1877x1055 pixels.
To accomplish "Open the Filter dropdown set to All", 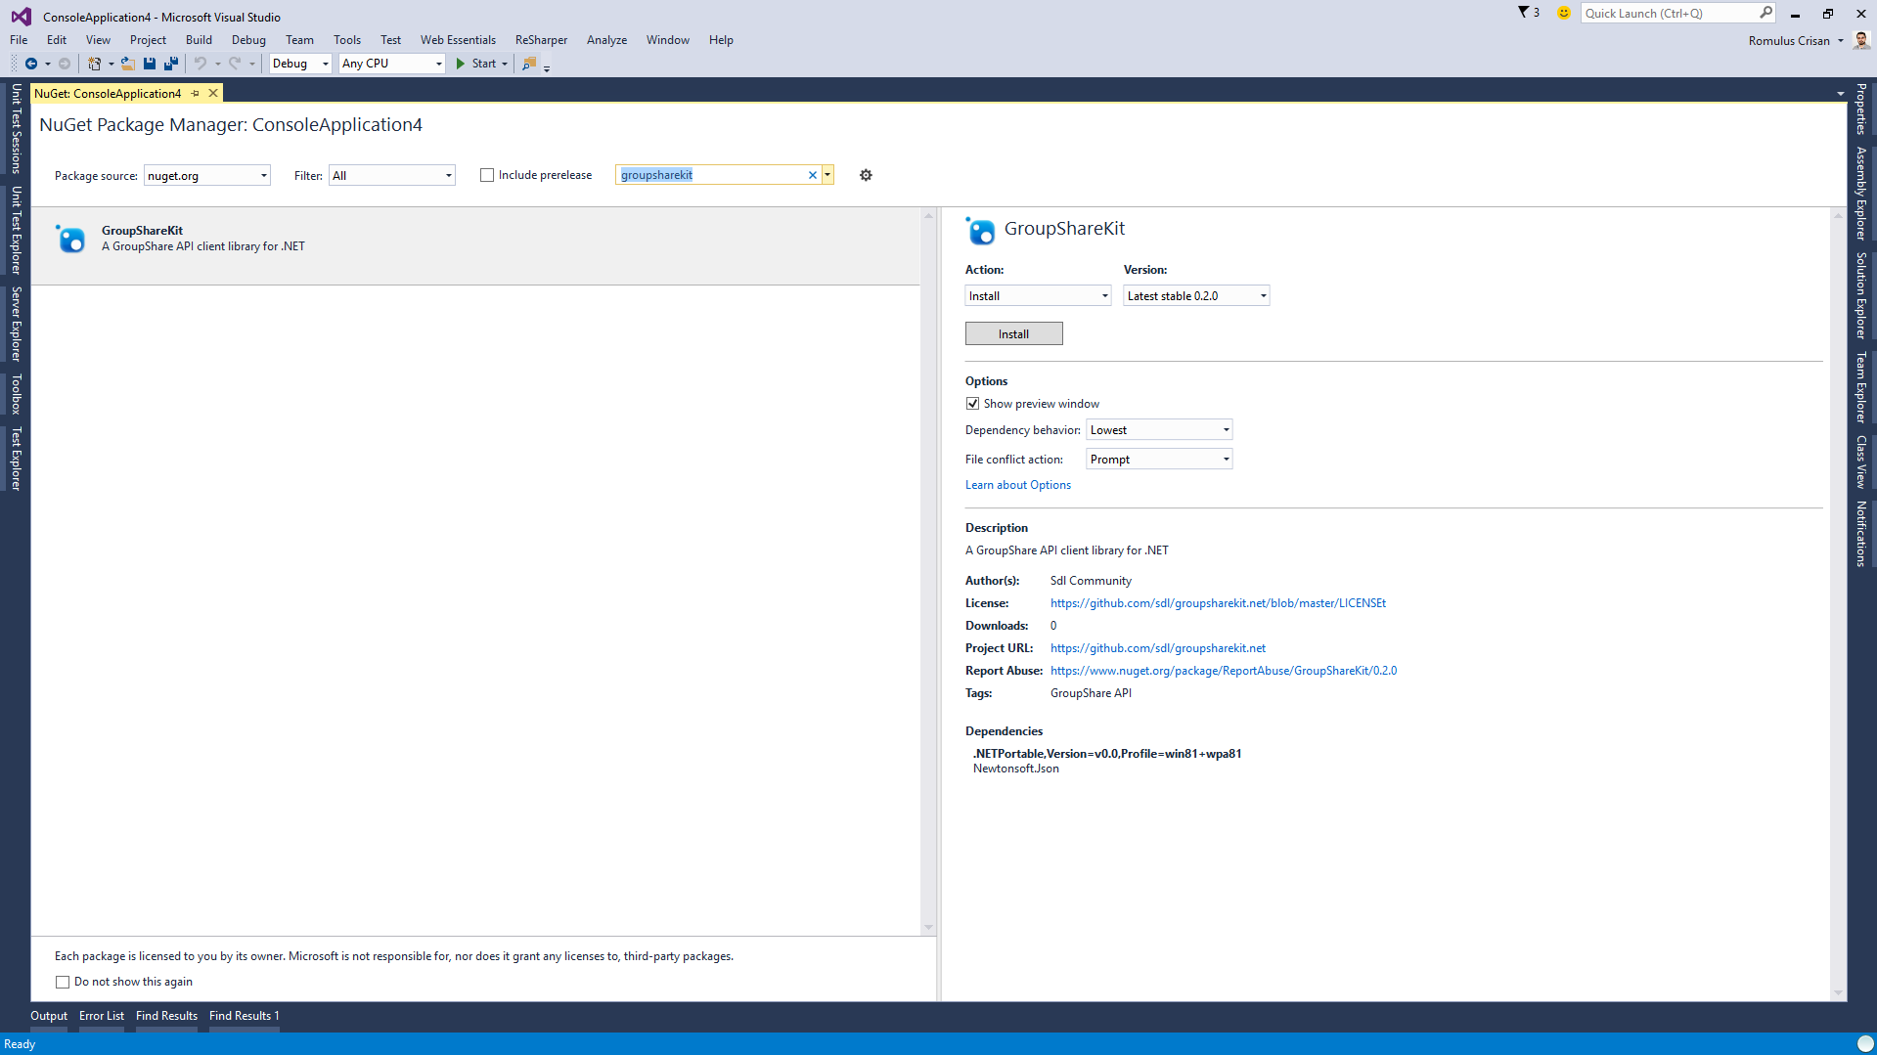I will point(392,176).
